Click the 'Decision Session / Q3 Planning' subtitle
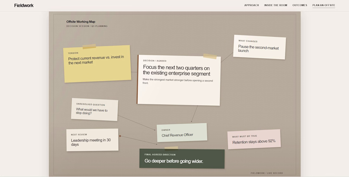The image size is (349, 177). [87, 26]
